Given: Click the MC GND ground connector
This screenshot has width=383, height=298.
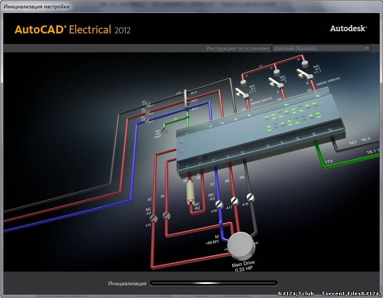Looking at the screenshot, I should (165, 130).
